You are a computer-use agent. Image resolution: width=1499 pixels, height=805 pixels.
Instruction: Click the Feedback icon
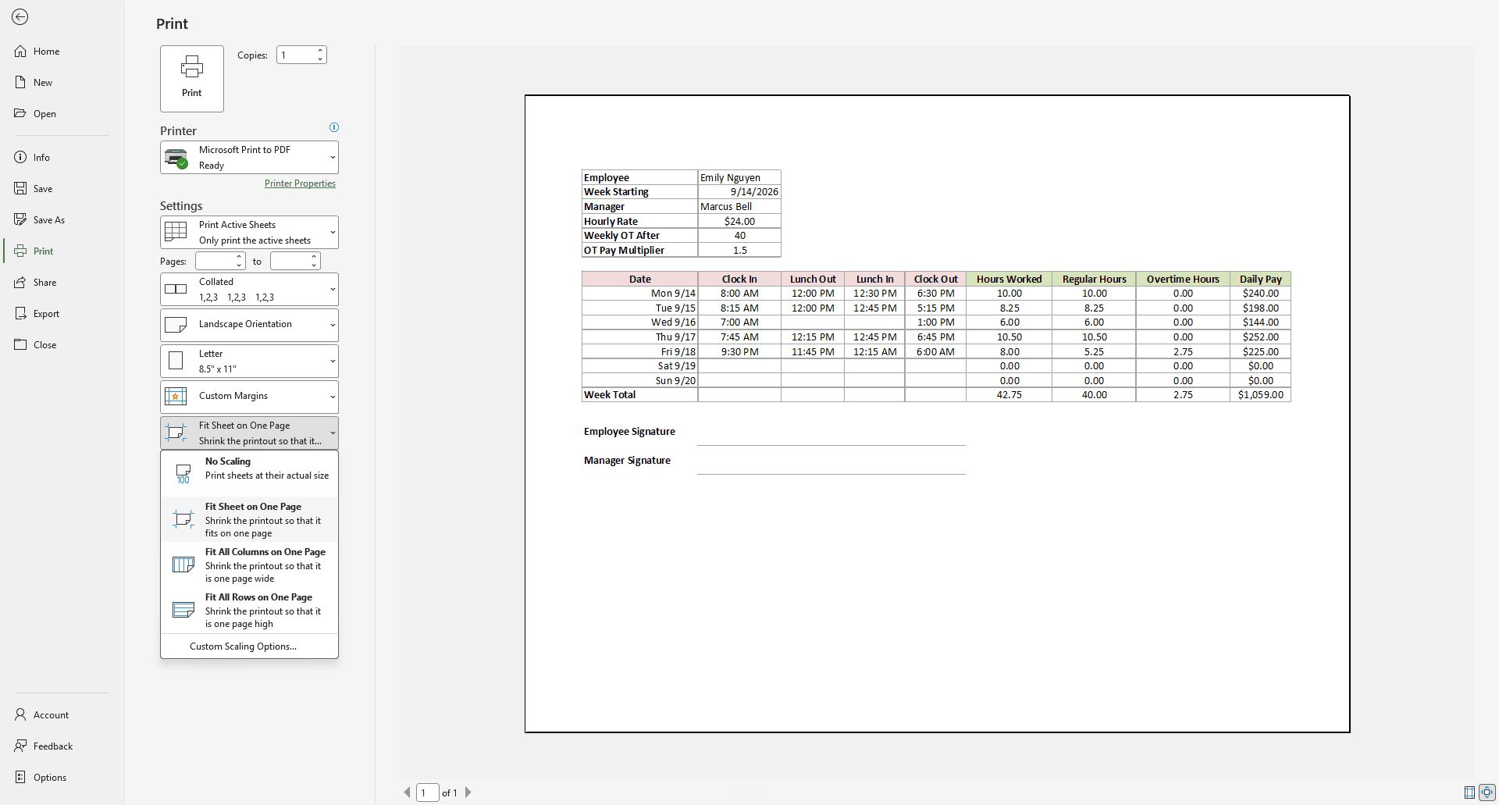pyautogui.click(x=20, y=746)
